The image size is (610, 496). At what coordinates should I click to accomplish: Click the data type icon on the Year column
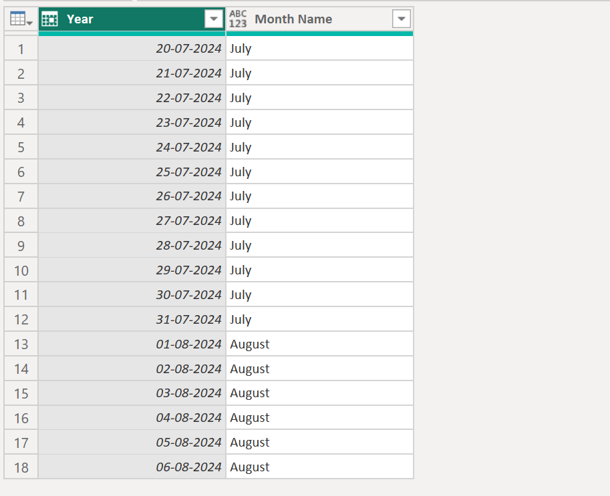(x=49, y=19)
